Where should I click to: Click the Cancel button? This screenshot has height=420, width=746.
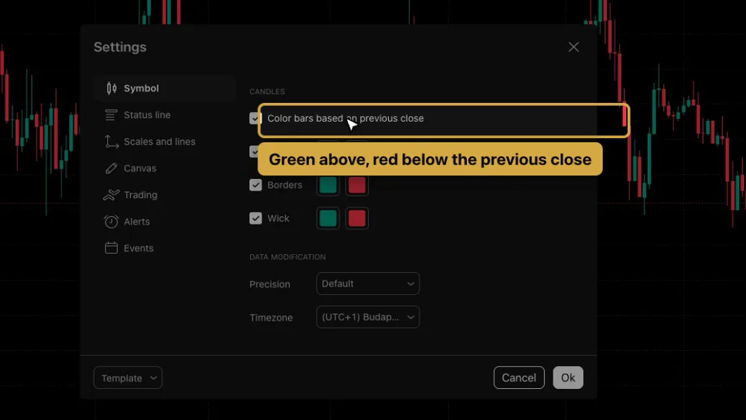pyautogui.click(x=519, y=378)
